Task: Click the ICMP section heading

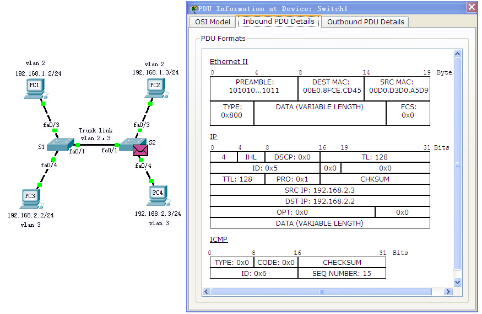Action: pos(219,240)
